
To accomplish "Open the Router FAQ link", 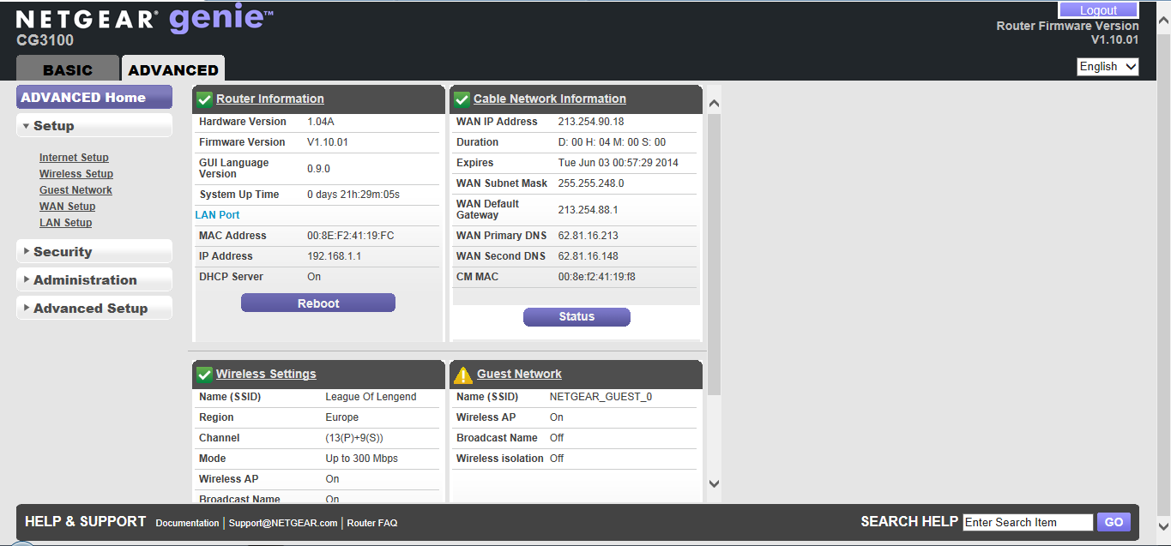I will [x=371, y=523].
